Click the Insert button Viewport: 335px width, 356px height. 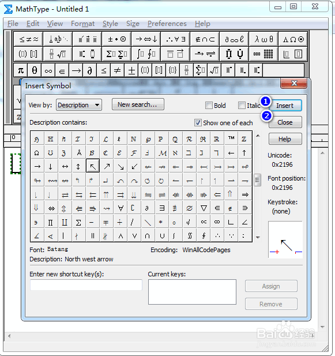pos(285,106)
